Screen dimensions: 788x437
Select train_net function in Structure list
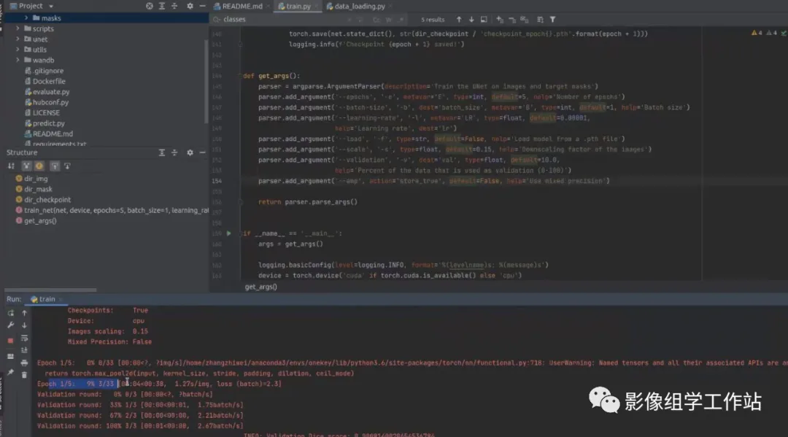(x=112, y=210)
